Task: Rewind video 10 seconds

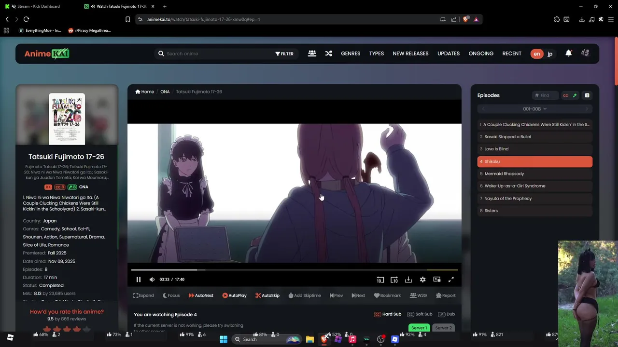Action: click(380, 280)
